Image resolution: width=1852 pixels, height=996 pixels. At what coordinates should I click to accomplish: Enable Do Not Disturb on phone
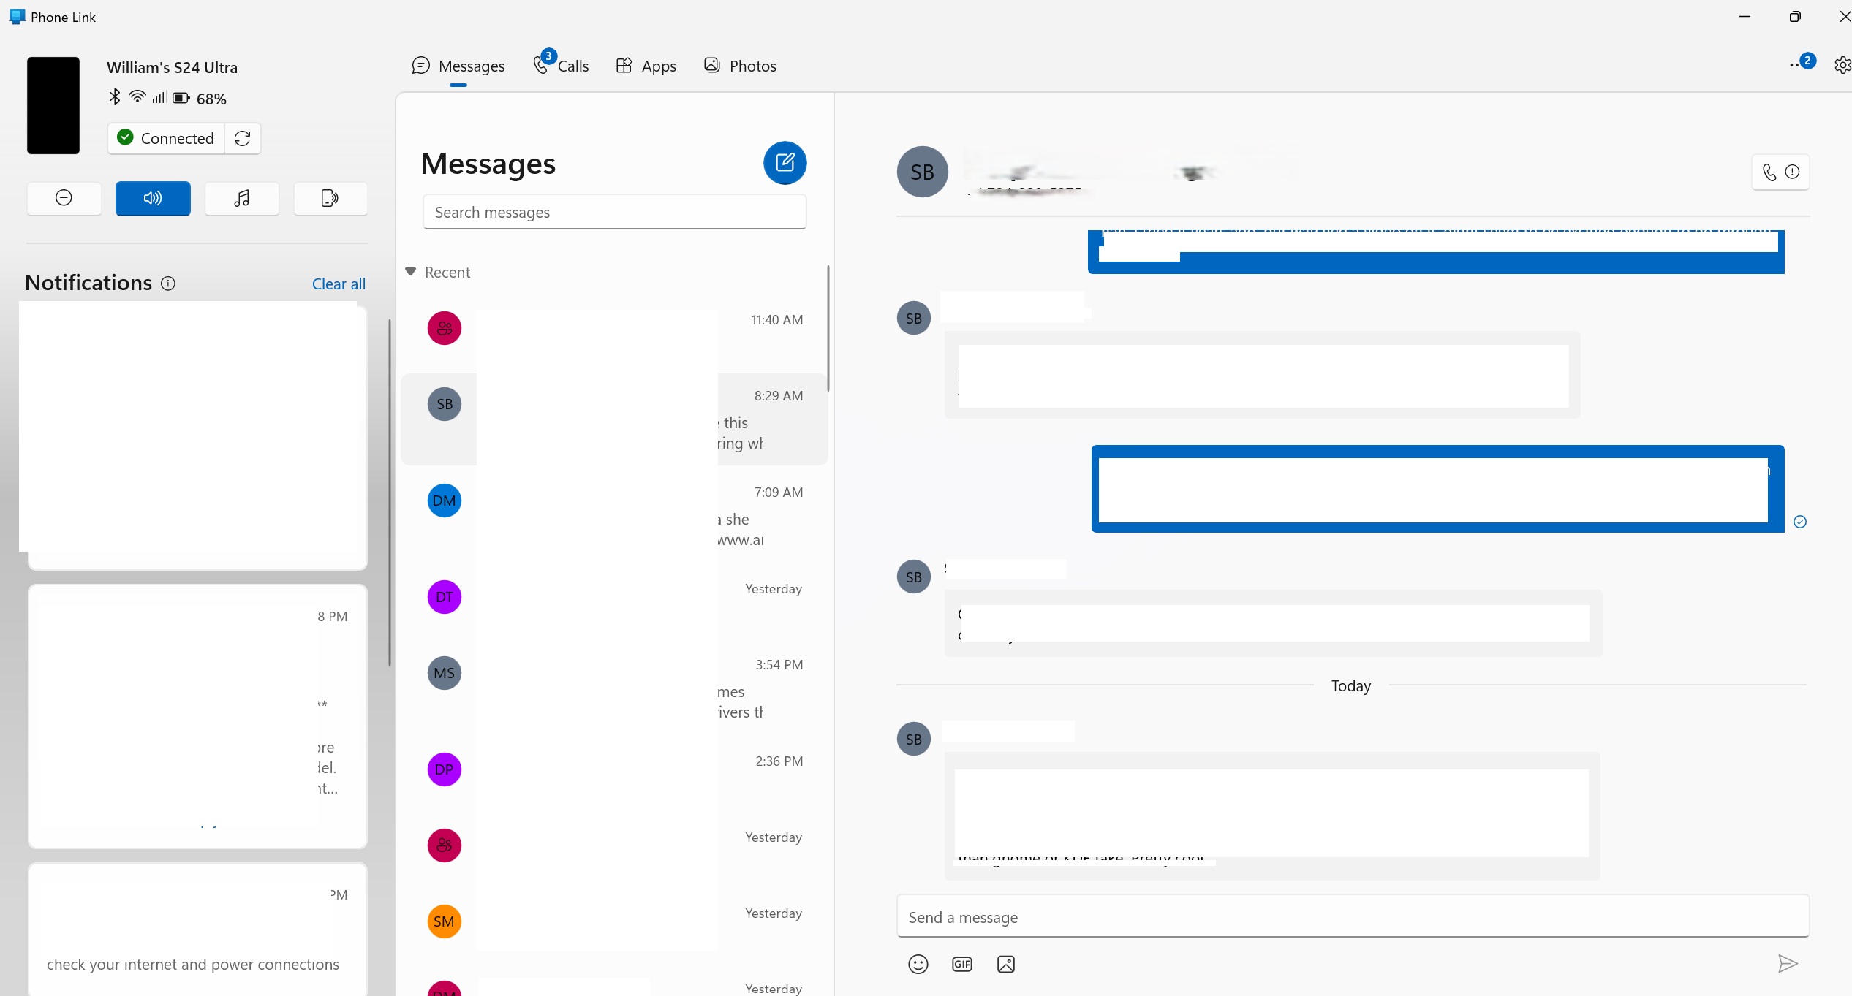[64, 198]
